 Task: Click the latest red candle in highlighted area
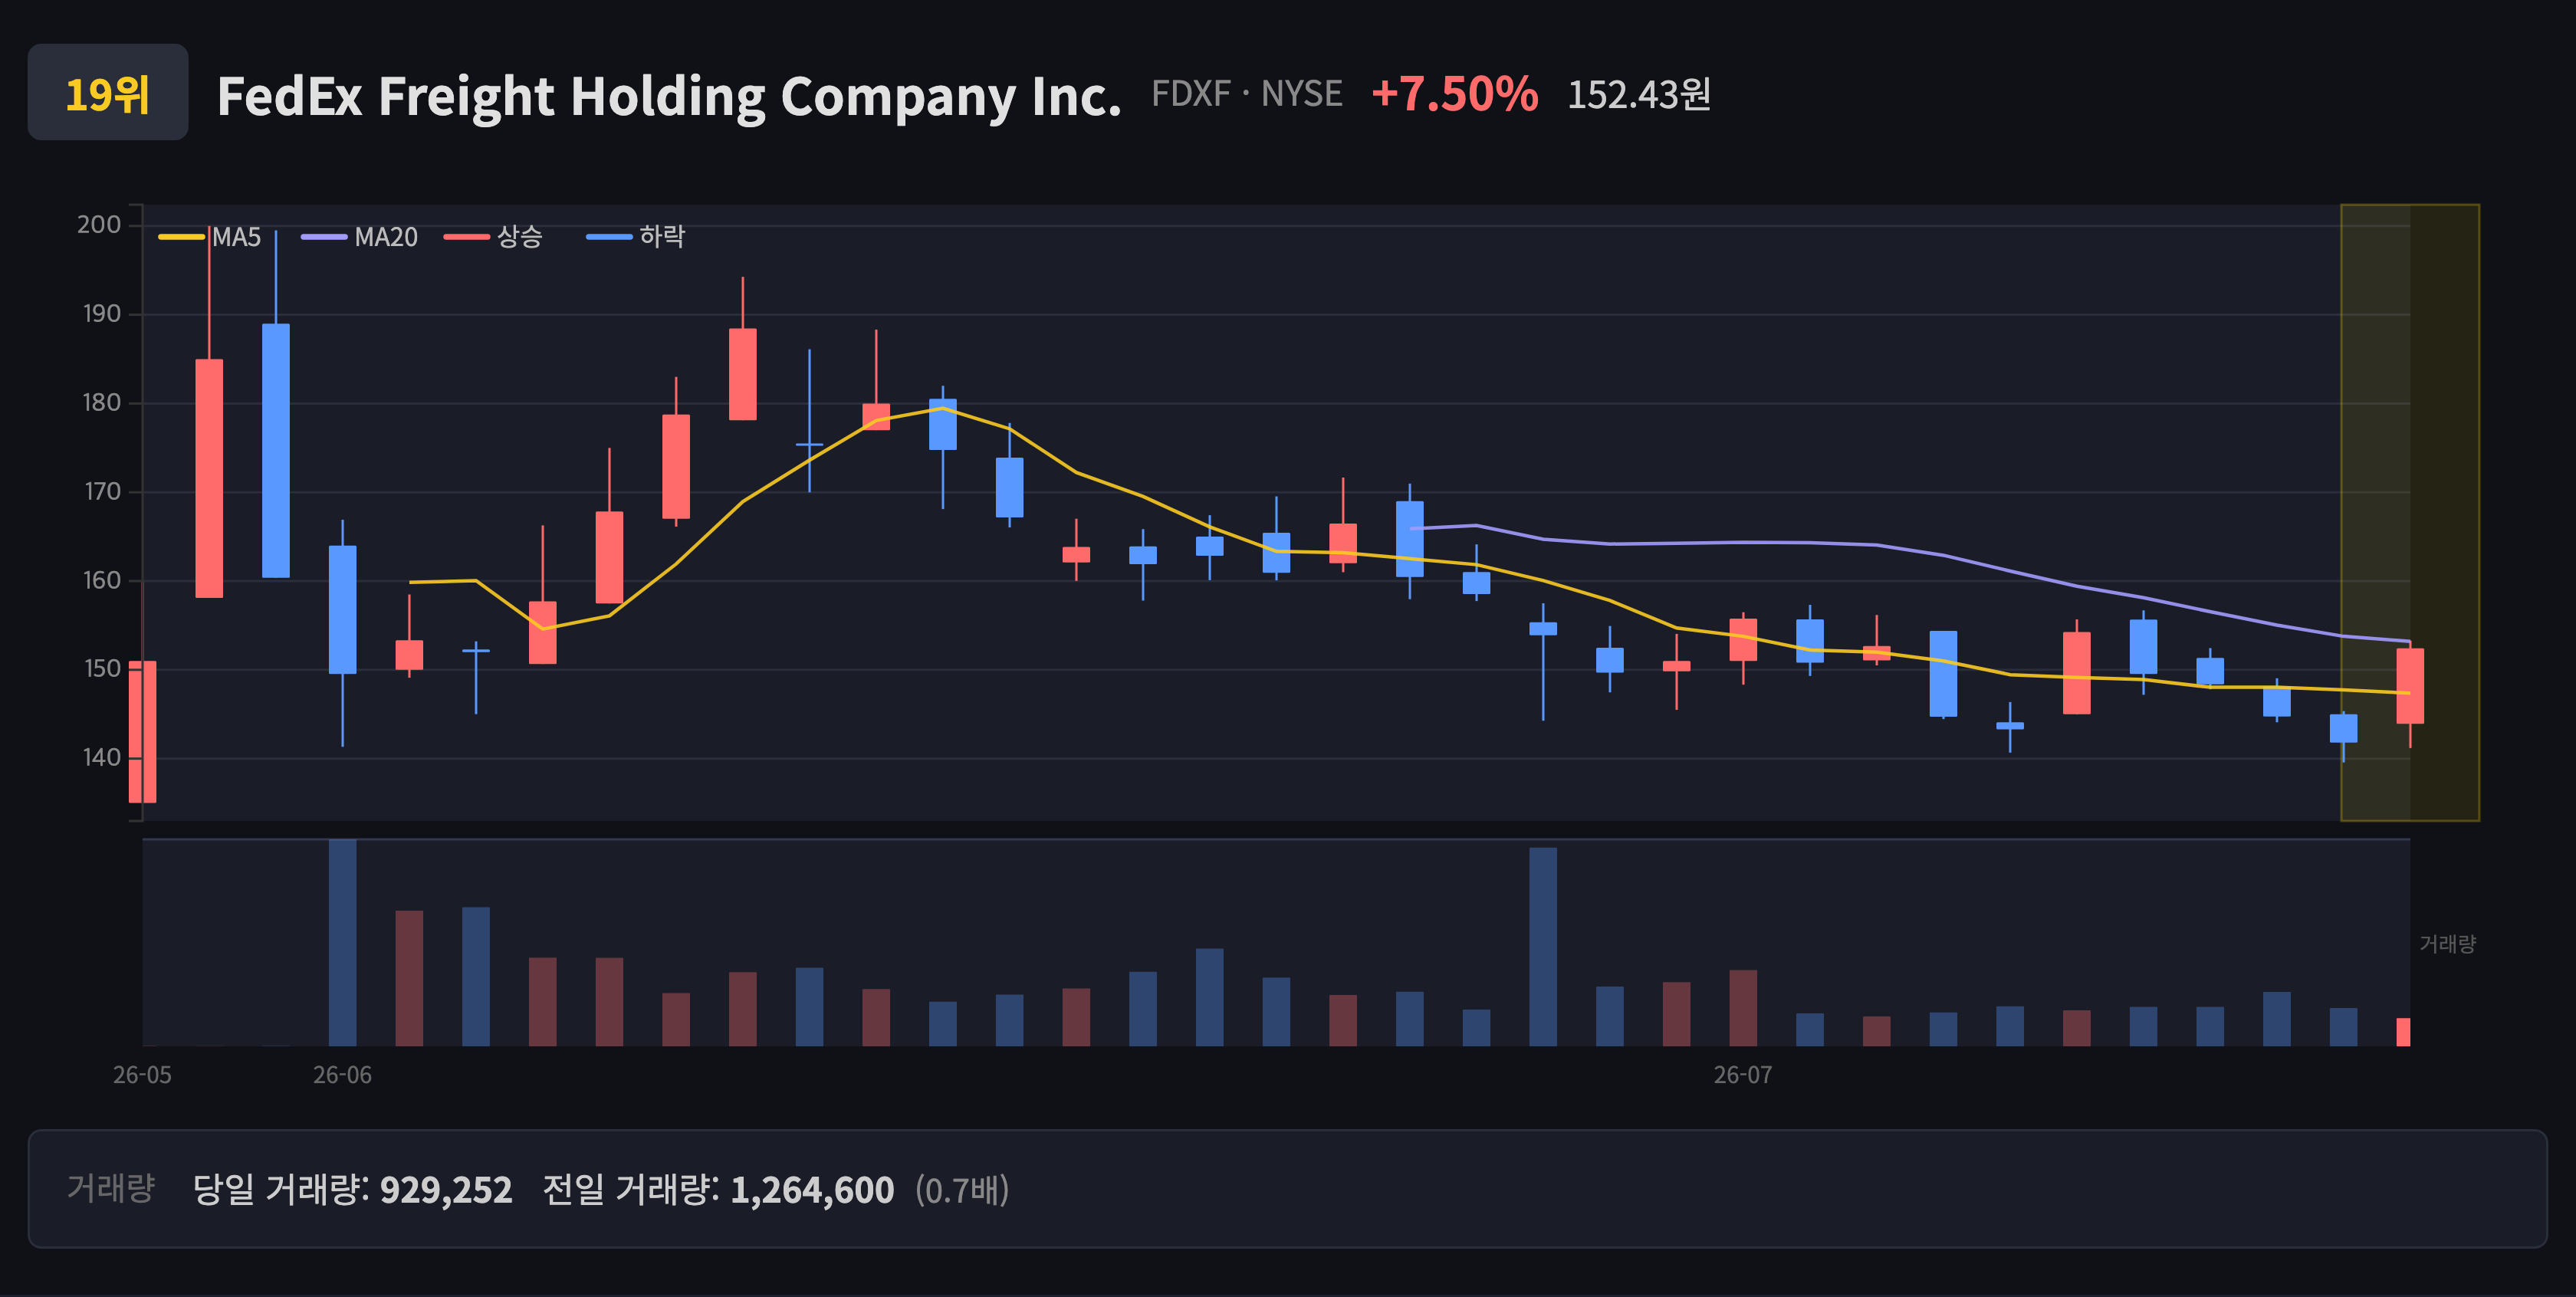[x=2410, y=687]
